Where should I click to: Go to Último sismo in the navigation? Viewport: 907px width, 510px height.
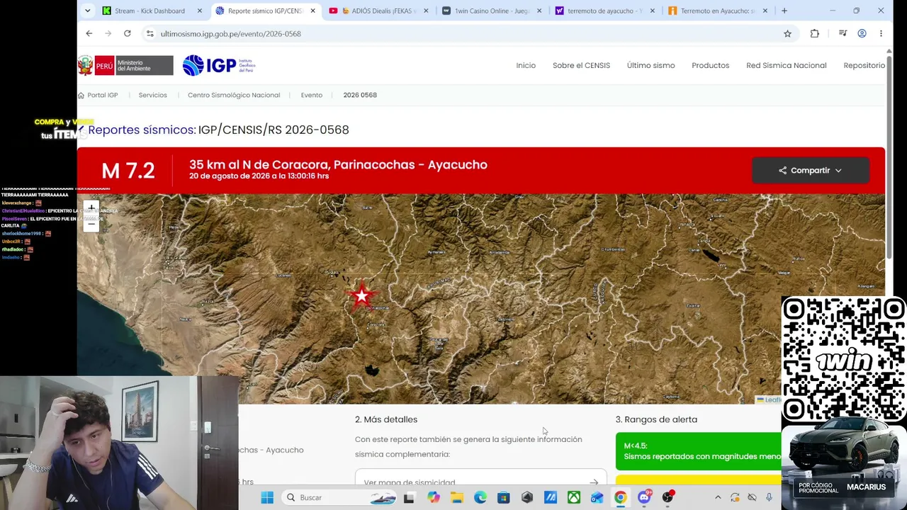pyautogui.click(x=650, y=65)
